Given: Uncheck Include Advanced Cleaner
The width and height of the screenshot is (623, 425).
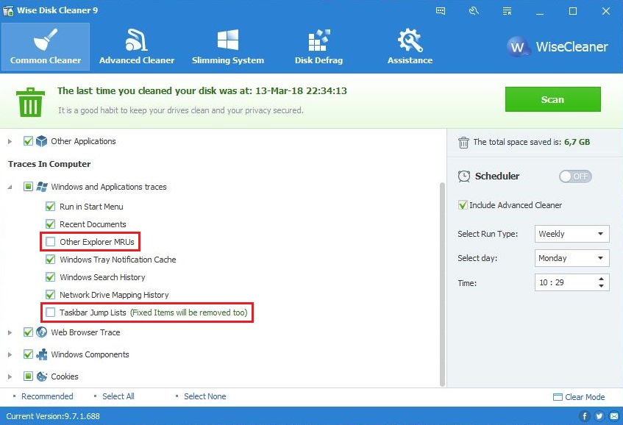Looking at the screenshot, I should coord(463,205).
